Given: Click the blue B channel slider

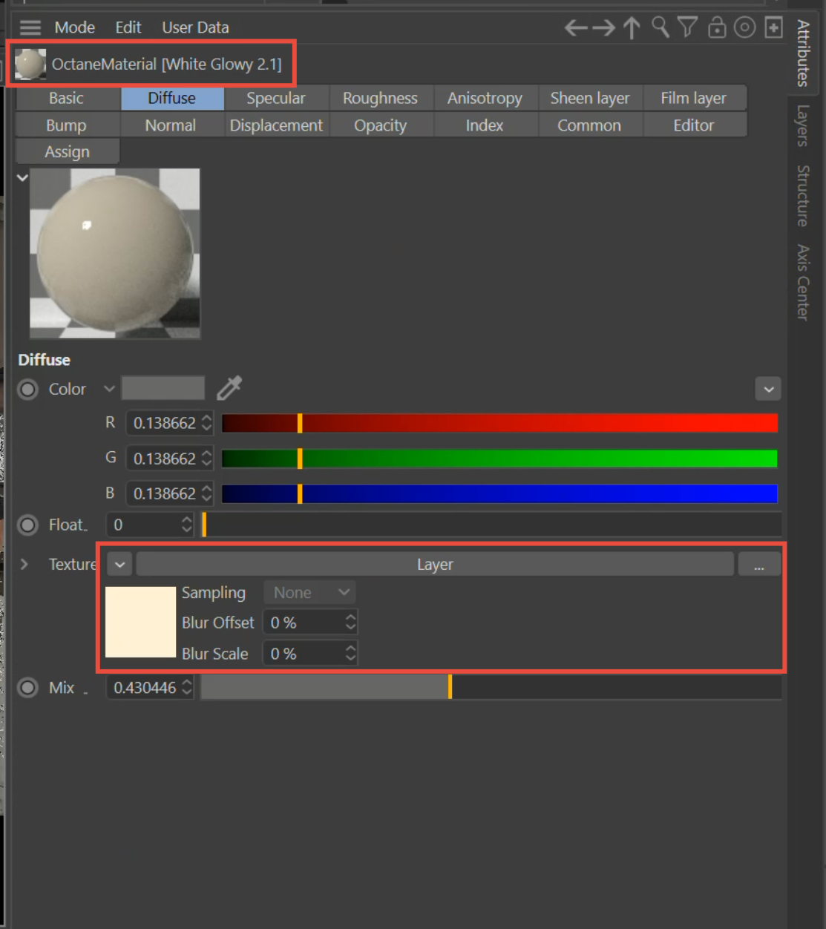Looking at the screenshot, I should coord(499,493).
